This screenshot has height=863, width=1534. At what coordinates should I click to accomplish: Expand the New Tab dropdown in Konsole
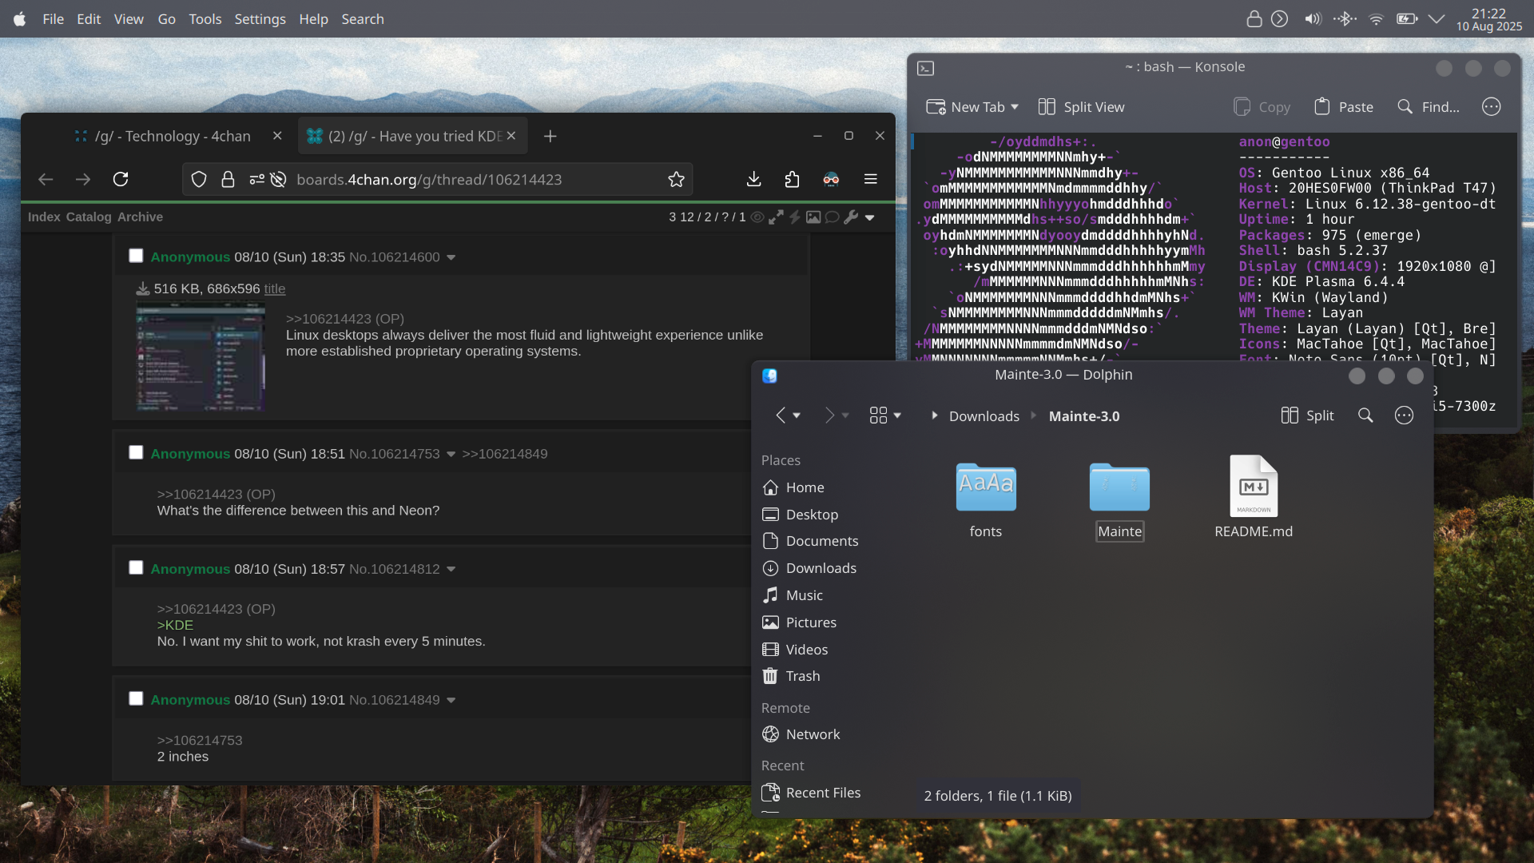click(1015, 107)
